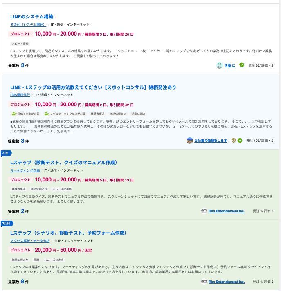Click the スピード重視 tag
Image resolution: width=281 pixels, height=291 pixels.
(20, 44)
